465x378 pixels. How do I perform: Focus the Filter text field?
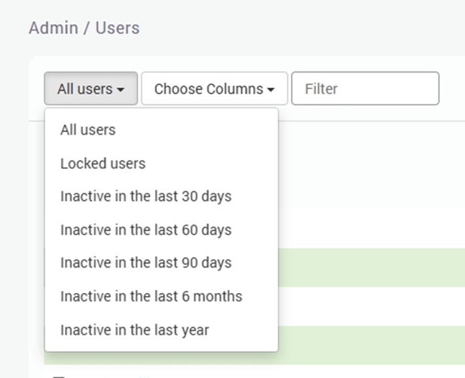(364, 89)
